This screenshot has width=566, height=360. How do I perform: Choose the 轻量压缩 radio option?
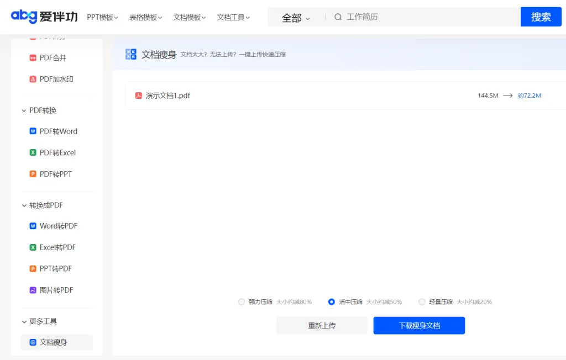422,302
